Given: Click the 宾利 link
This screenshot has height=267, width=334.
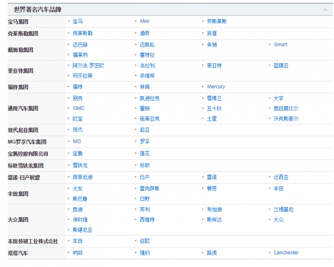Looking at the screenshot, I should [x=145, y=210].
